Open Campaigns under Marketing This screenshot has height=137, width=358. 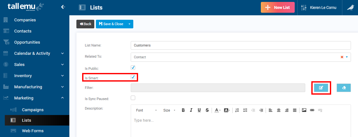coord(33,110)
